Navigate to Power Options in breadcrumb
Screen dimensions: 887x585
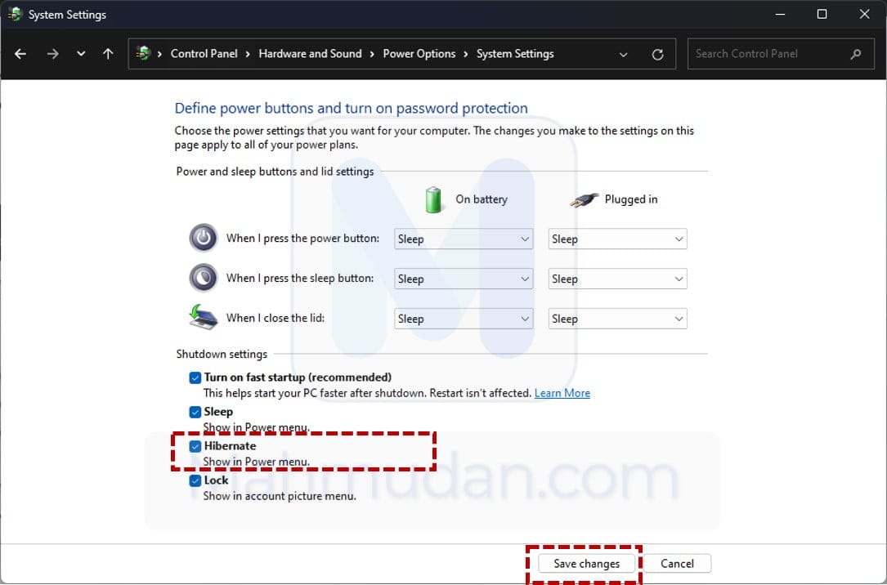[x=419, y=54]
